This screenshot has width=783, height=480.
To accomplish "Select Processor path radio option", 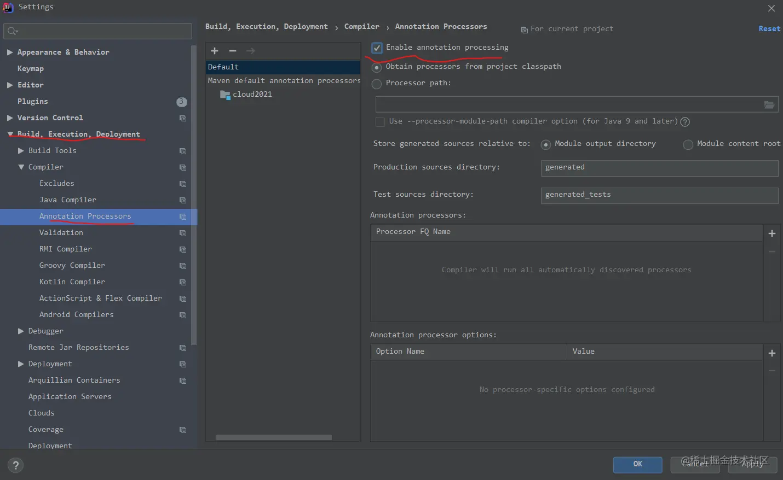I will click(377, 84).
